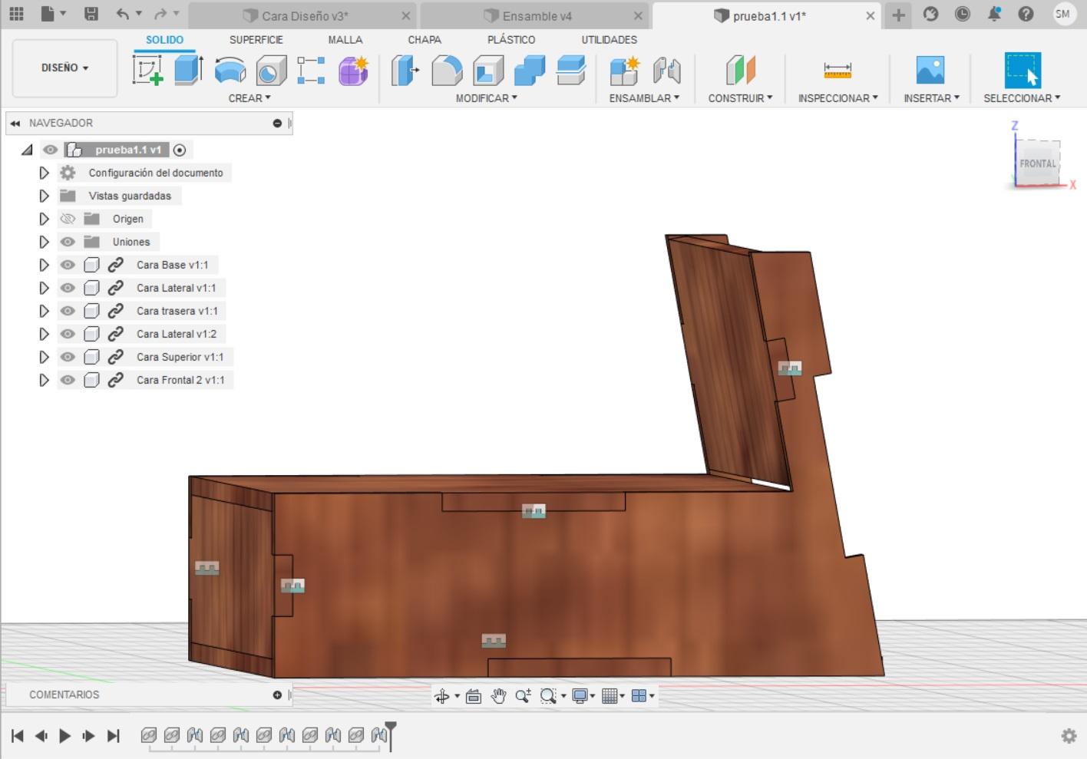Select the Revolve tool icon
This screenshot has height=759, width=1087.
[x=230, y=71]
